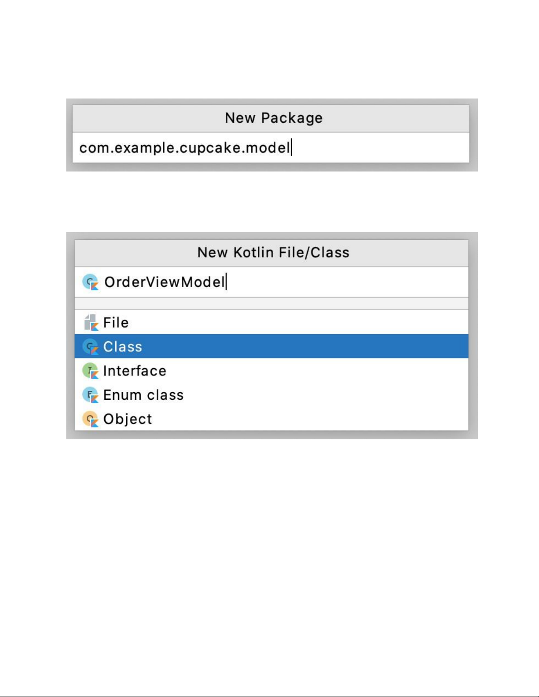Choose the highlighted Class entry
The width and height of the screenshot is (539, 697).
tap(123, 347)
